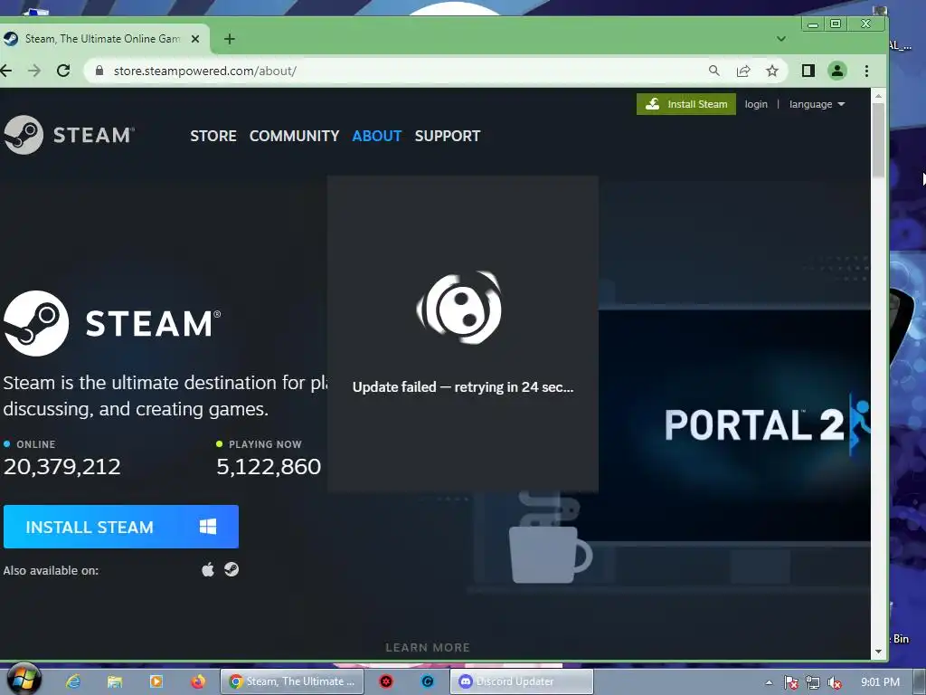Close the Steam browser tab
The width and height of the screenshot is (926, 695).
click(195, 39)
